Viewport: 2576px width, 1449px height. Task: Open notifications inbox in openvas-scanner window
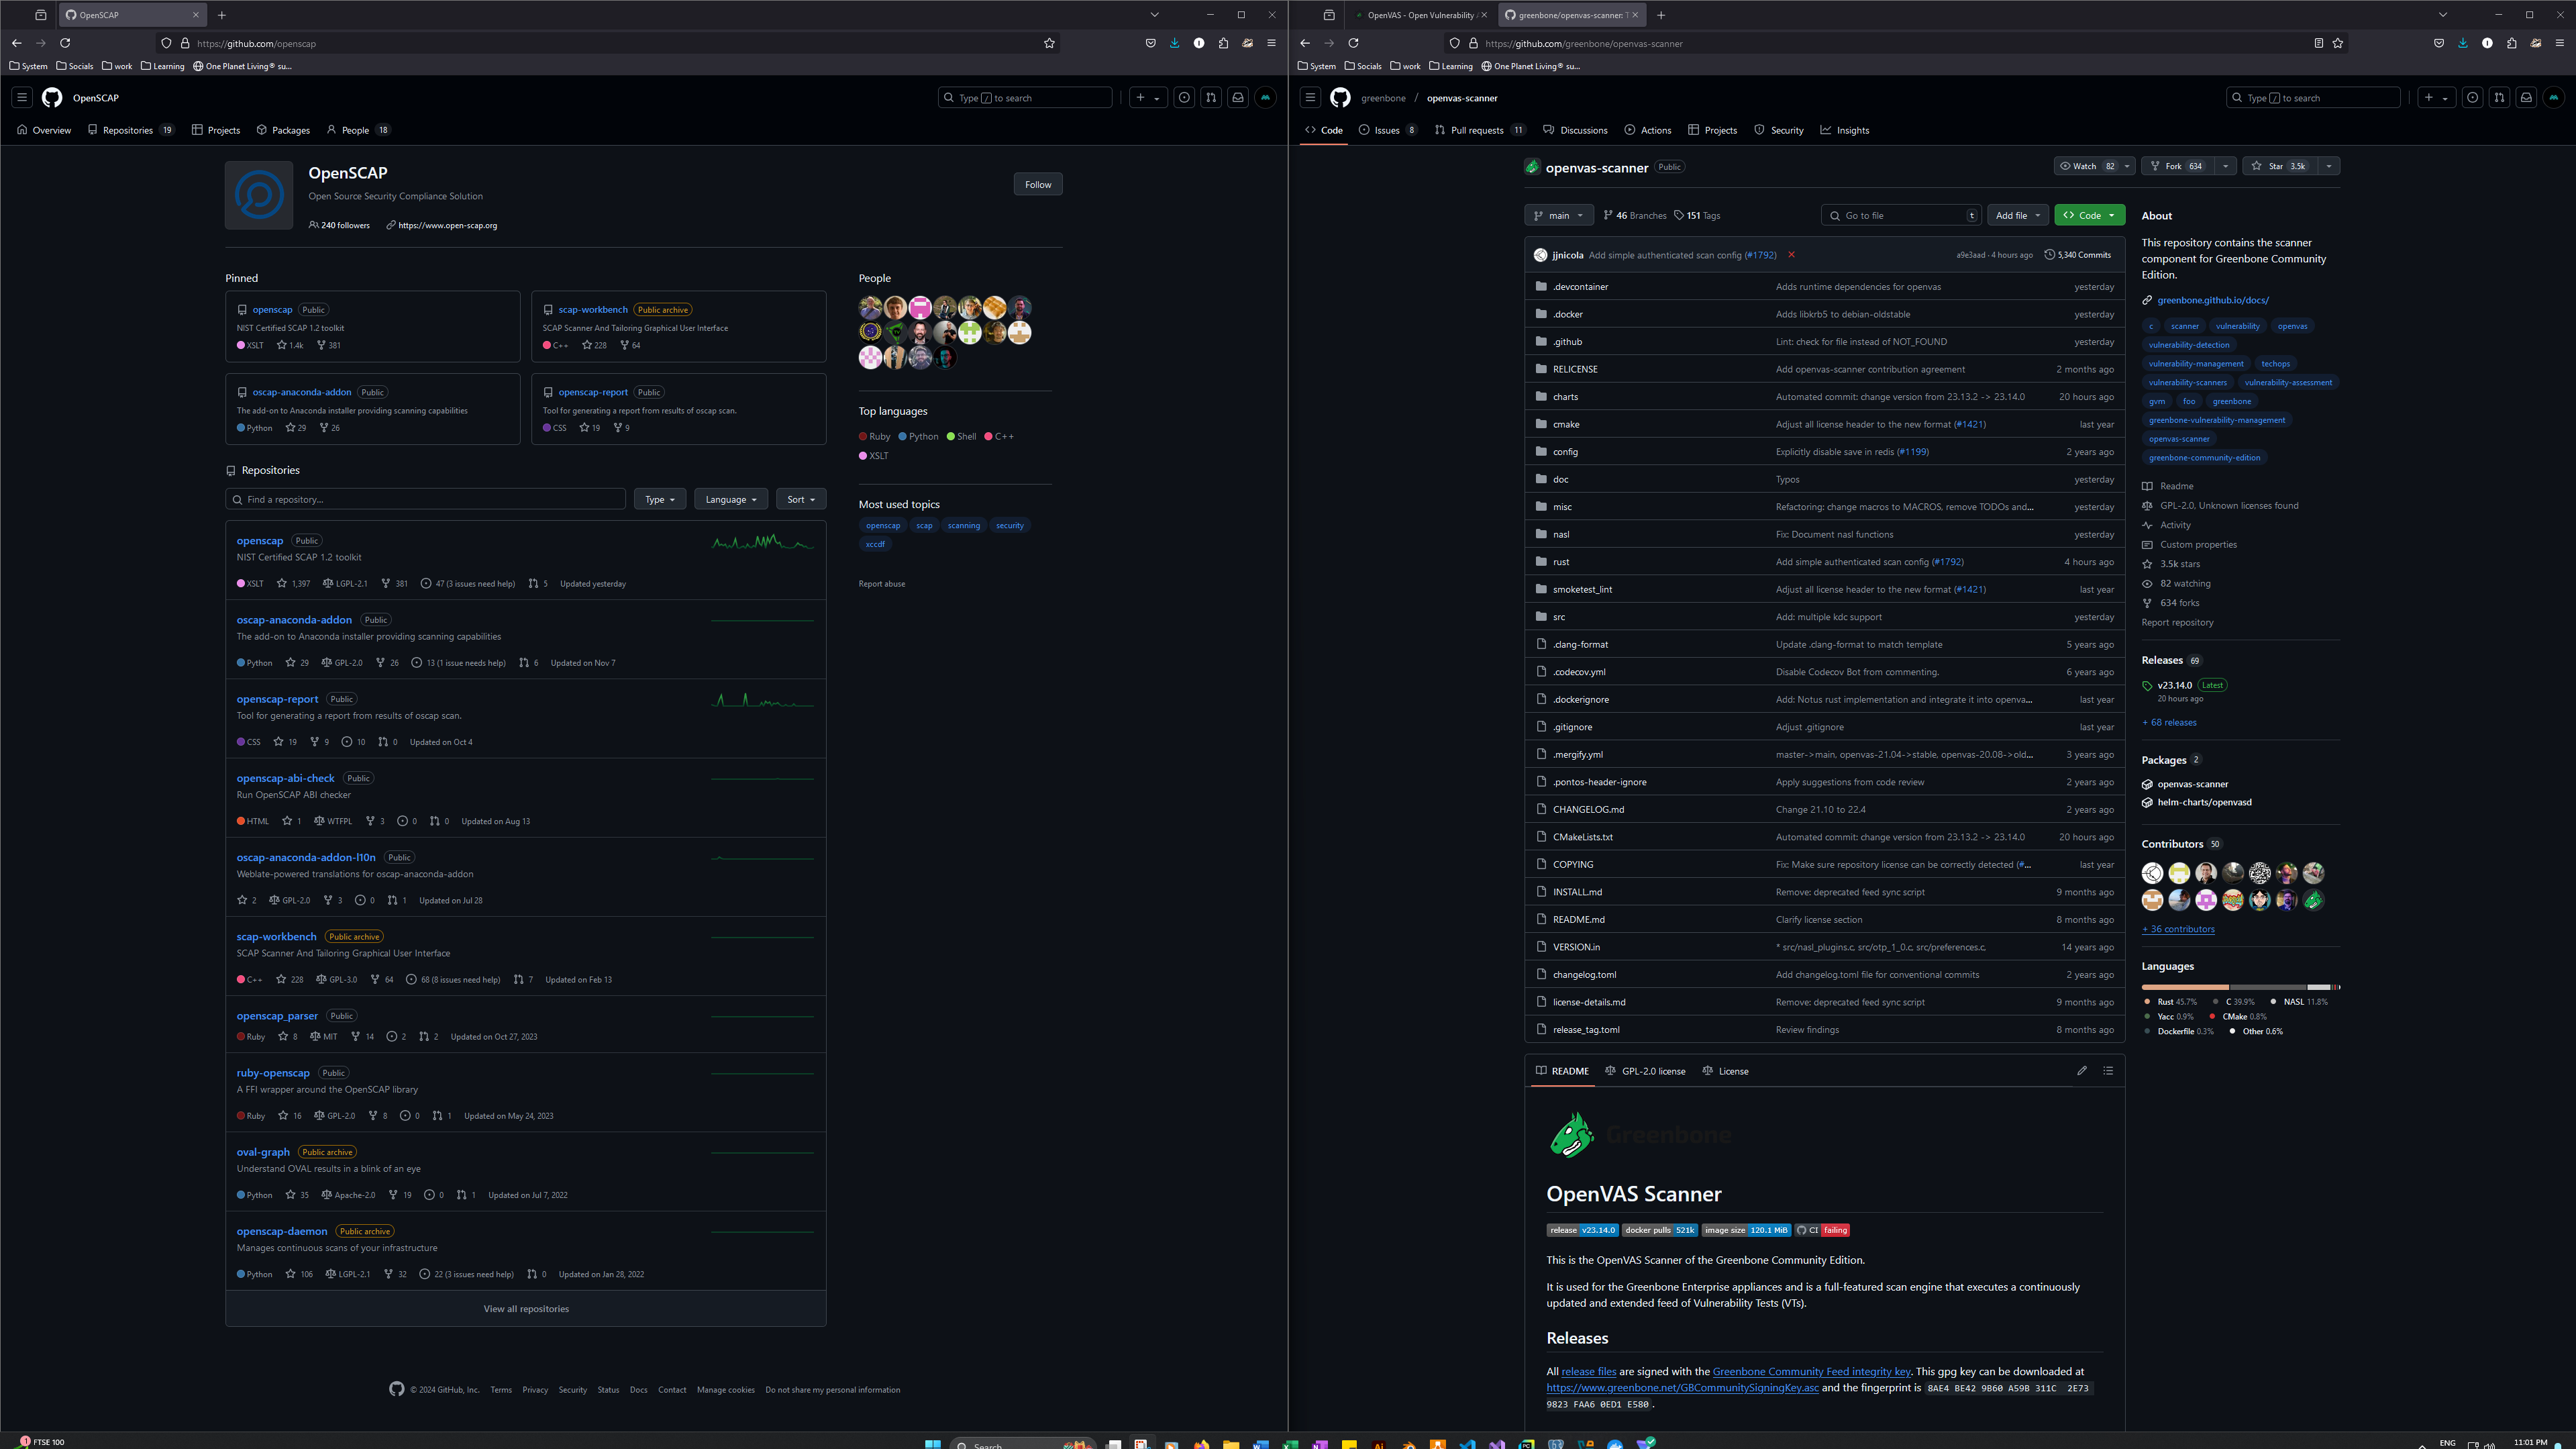2526,97
